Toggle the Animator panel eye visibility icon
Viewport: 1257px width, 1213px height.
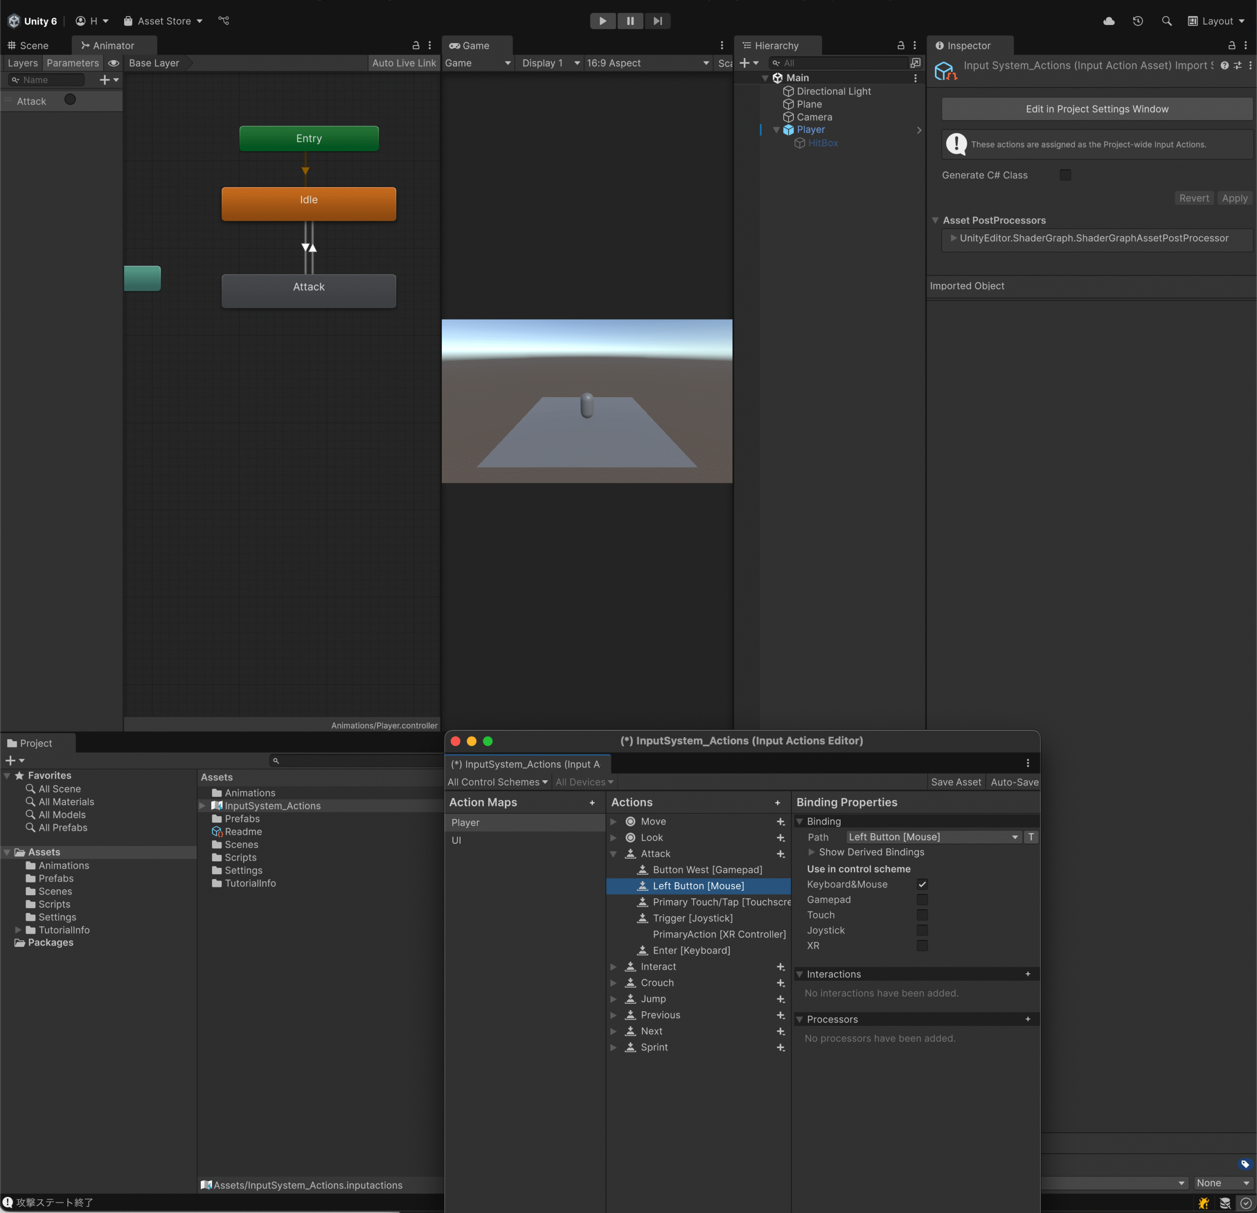(x=113, y=63)
